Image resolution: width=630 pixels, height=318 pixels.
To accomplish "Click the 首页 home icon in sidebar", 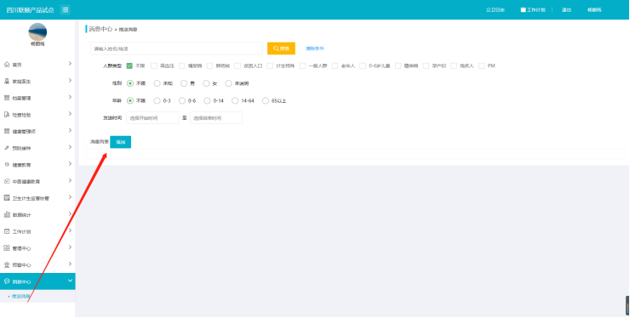I will [x=7, y=65].
